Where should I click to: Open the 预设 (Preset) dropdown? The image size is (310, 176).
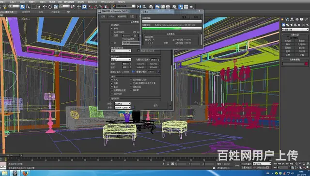(123, 104)
